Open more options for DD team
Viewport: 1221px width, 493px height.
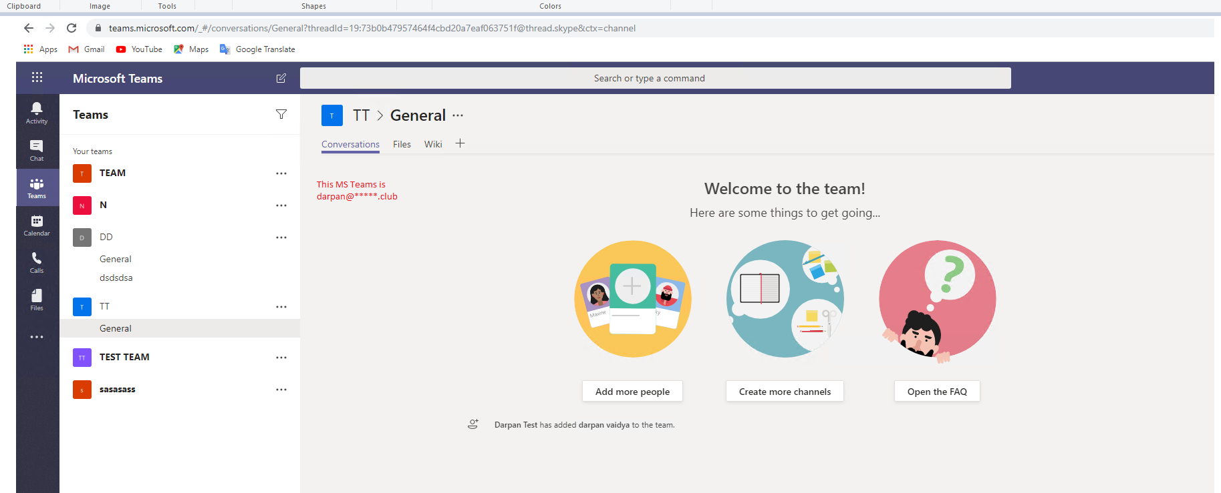[x=281, y=237]
